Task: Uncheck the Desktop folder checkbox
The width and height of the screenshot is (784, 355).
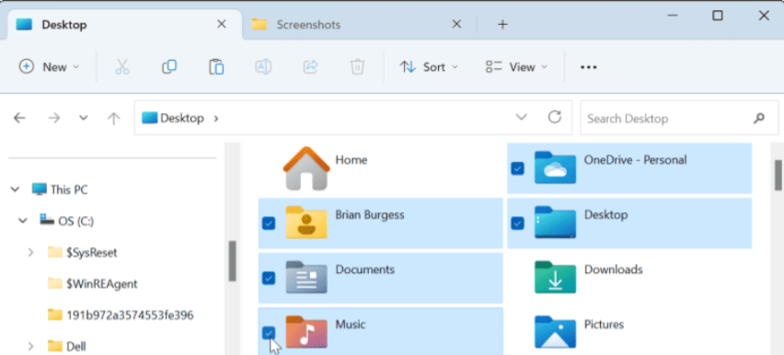Action: pyautogui.click(x=517, y=223)
